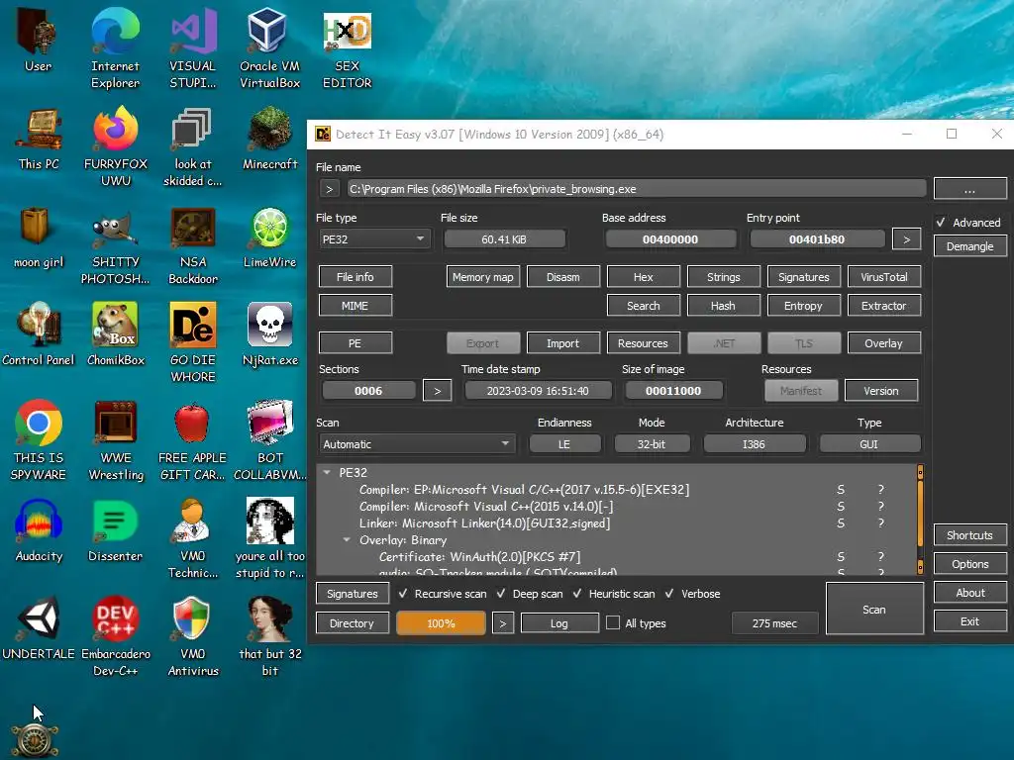Open Oracle VM VirtualBox shortcut
Image resolution: width=1014 pixels, height=760 pixels.
coord(269,48)
